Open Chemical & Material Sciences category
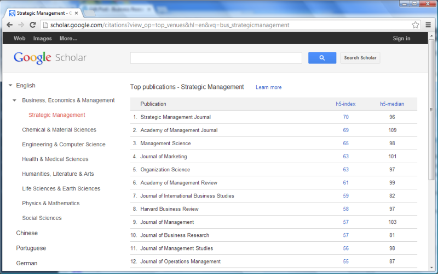Viewport: 438px width, 274px height. pyautogui.click(x=59, y=130)
